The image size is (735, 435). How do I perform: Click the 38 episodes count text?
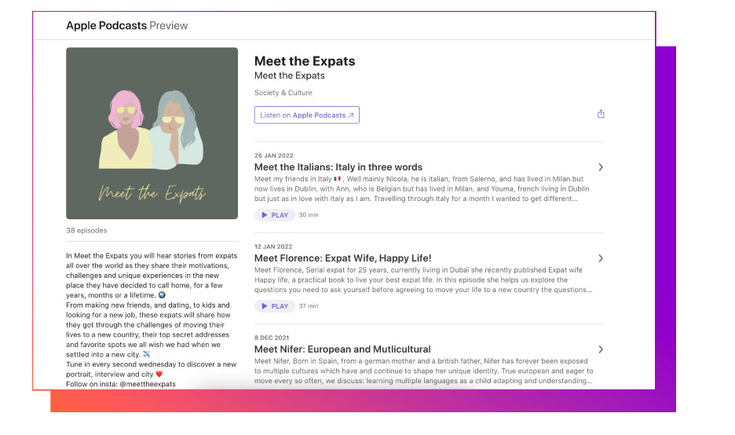(x=86, y=231)
